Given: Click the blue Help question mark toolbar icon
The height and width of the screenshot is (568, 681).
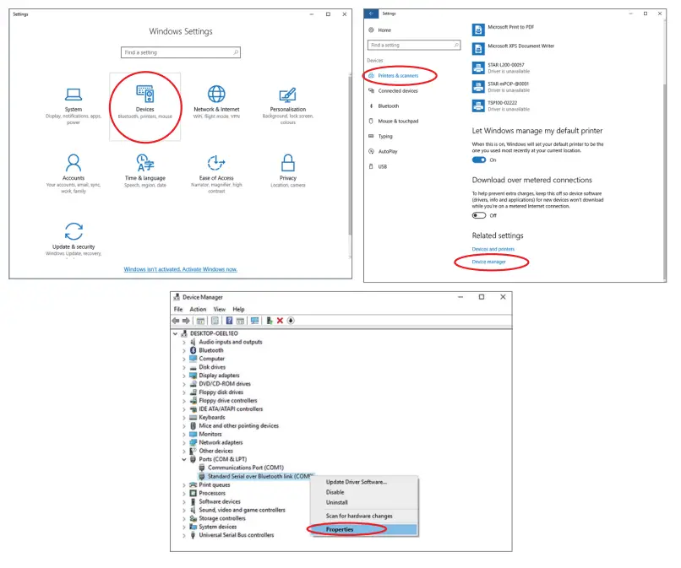Looking at the screenshot, I should (229, 321).
